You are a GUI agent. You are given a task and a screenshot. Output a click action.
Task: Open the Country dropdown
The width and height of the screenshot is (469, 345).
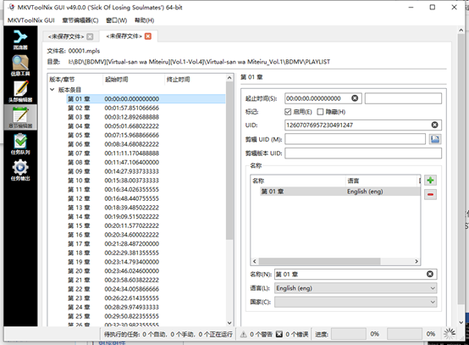356,302
